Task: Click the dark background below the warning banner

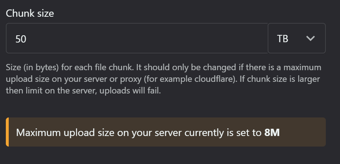Action: point(166,156)
